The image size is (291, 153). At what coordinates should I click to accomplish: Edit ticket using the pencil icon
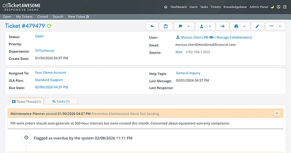click(x=257, y=26)
